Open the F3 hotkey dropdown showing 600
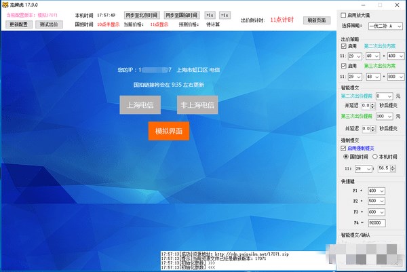Image resolution: width=407 pixels, height=272 pixels. click(376, 212)
